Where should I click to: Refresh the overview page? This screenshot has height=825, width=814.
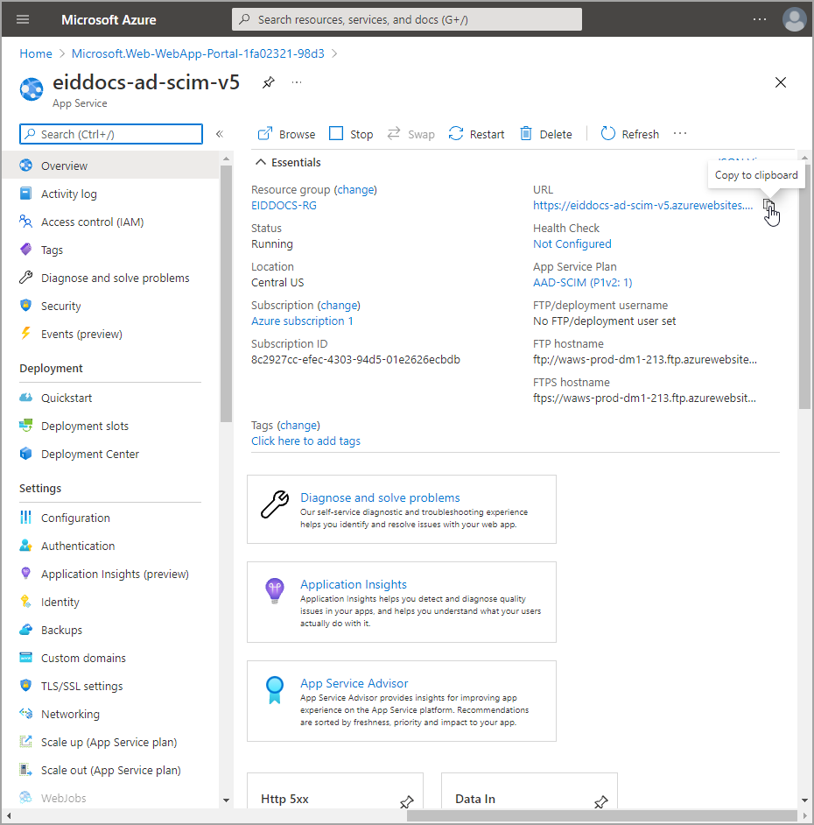click(629, 134)
